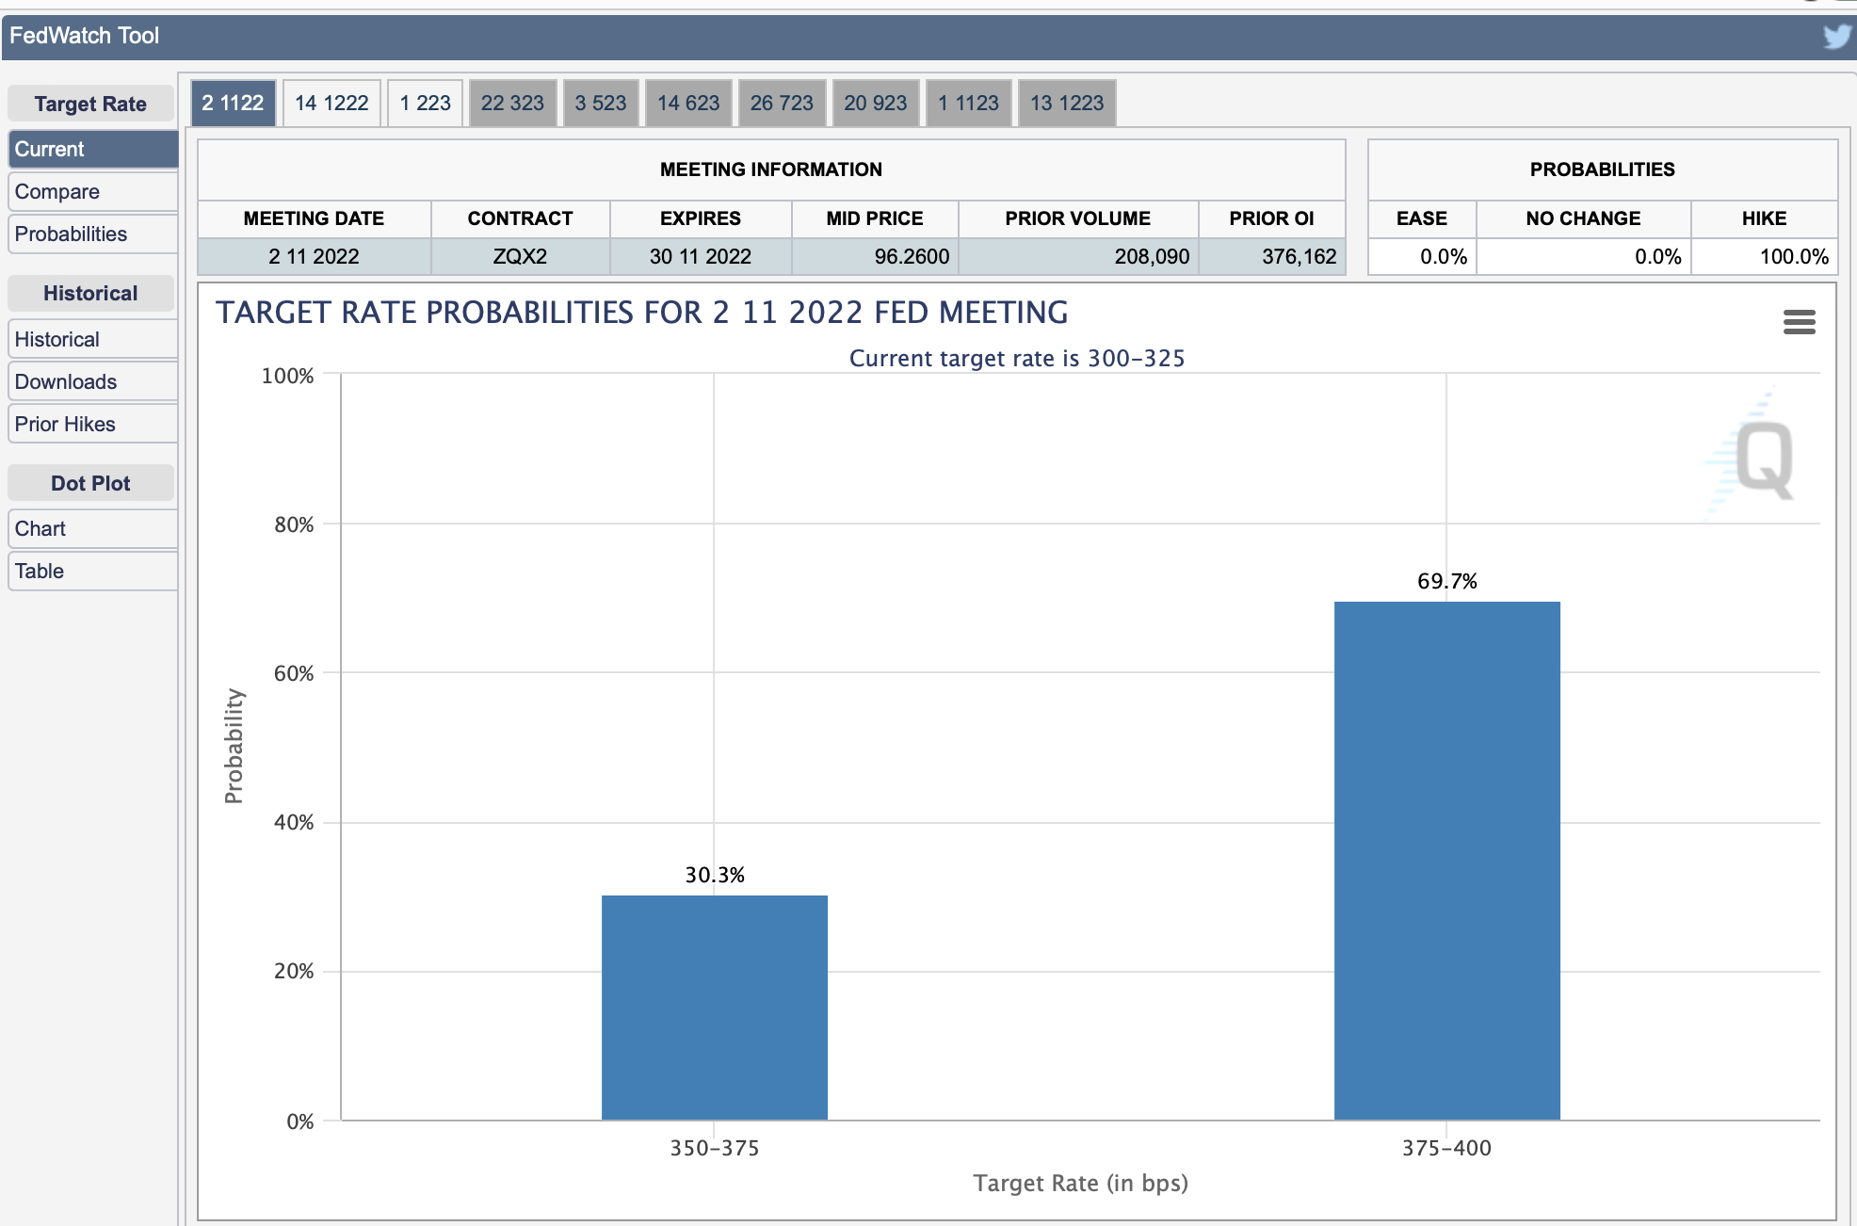Click the 375-400 probability bar

(x=1447, y=861)
